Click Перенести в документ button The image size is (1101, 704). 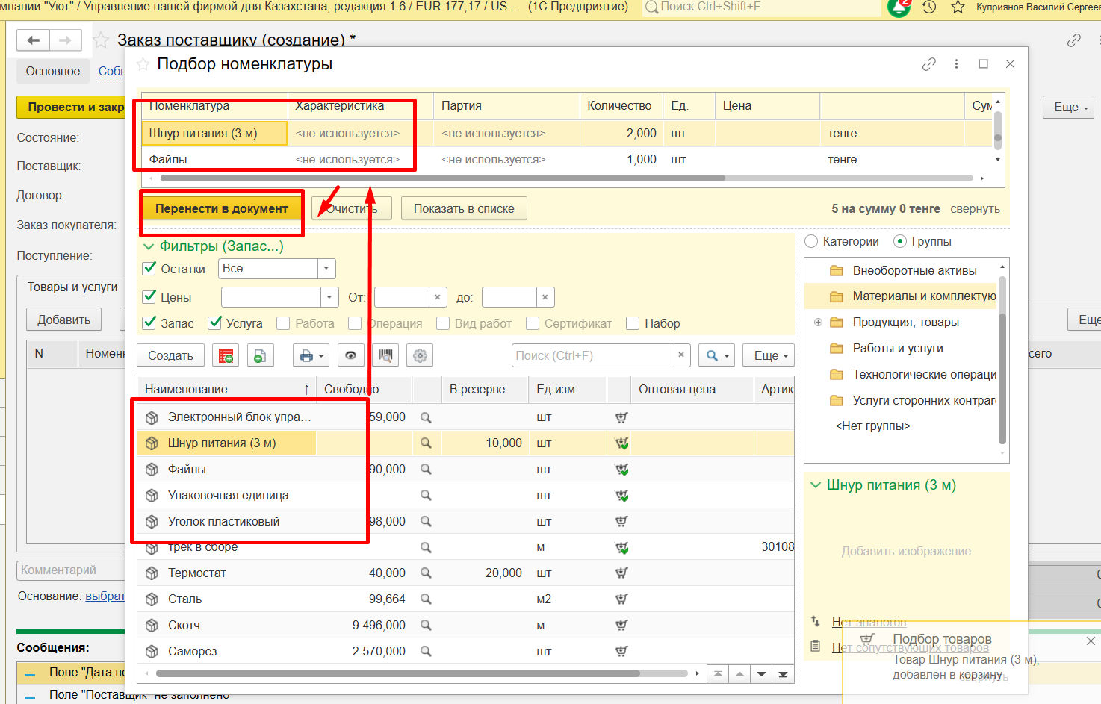221,209
